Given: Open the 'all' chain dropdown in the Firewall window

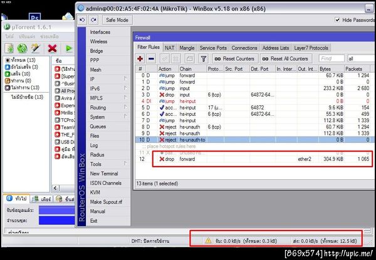Looking at the screenshot, I should point(361,58).
